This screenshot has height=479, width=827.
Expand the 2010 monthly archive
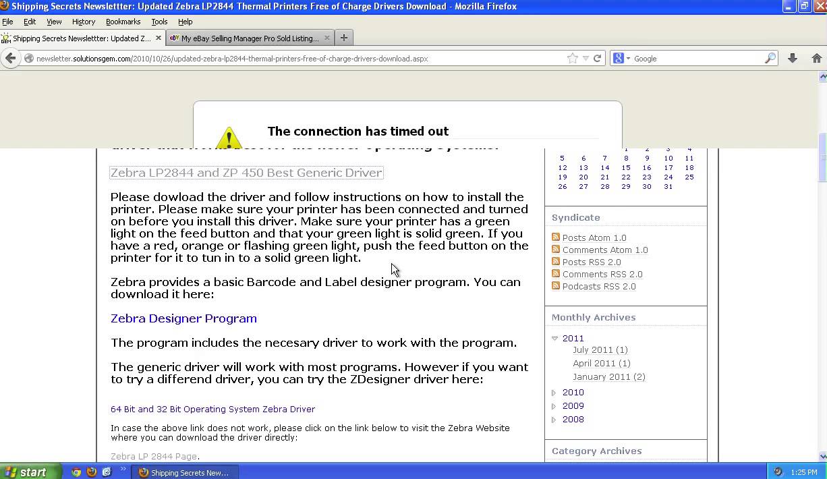(x=554, y=392)
